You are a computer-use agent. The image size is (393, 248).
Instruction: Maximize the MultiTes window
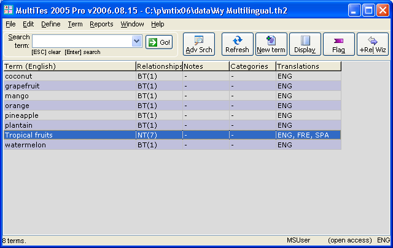[368, 10]
